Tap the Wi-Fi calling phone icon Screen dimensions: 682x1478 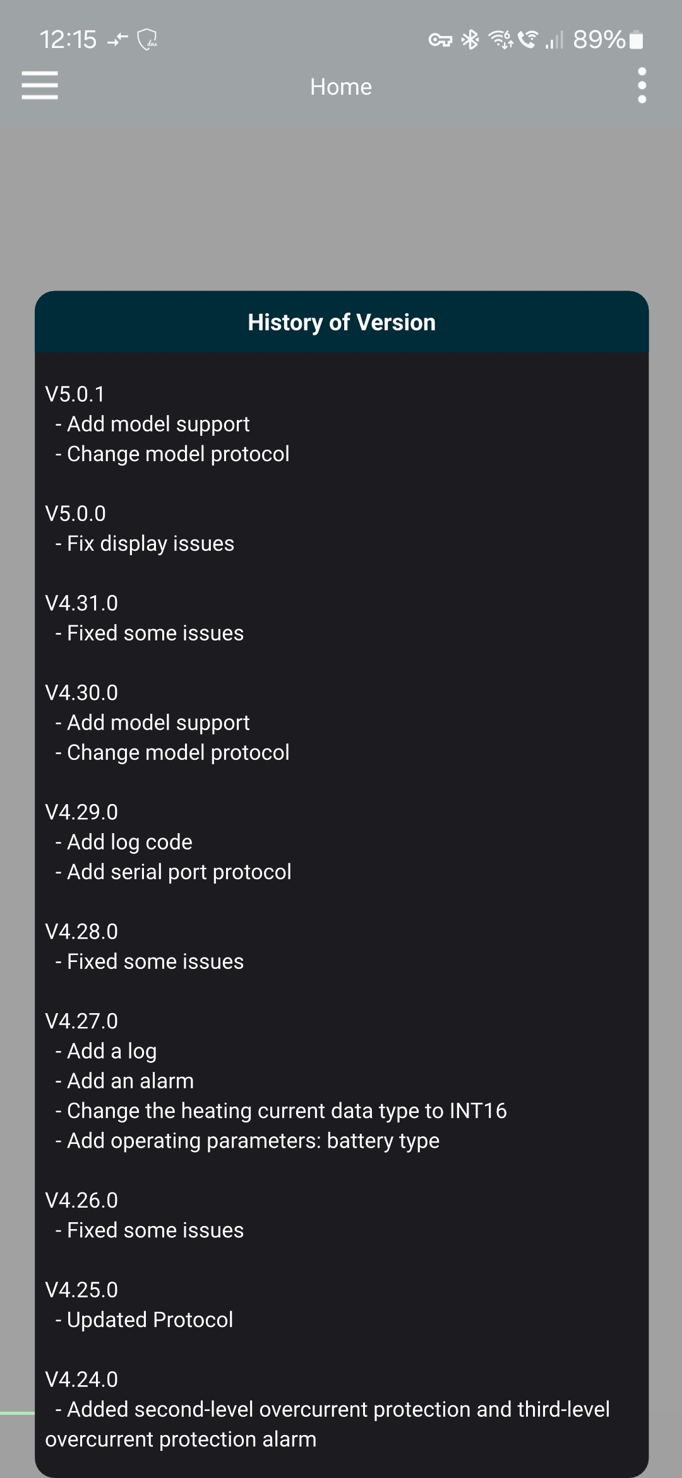pyautogui.click(x=528, y=40)
